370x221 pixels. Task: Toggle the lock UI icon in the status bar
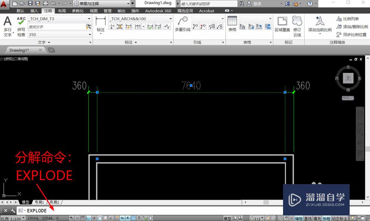pos(286,218)
